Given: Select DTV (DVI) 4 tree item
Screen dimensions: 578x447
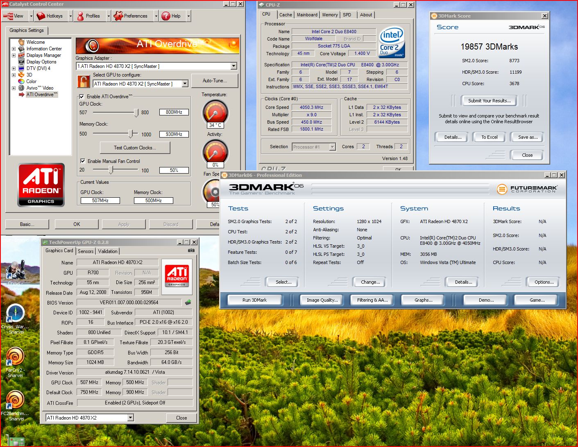Looking at the screenshot, I should [x=39, y=68].
